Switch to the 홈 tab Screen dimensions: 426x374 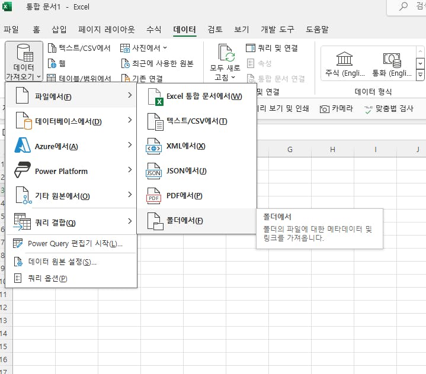pyautogui.click(x=36, y=30)
